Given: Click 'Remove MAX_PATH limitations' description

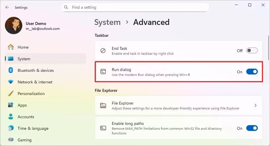Looking at the screenshot, I should click(167, 131).
